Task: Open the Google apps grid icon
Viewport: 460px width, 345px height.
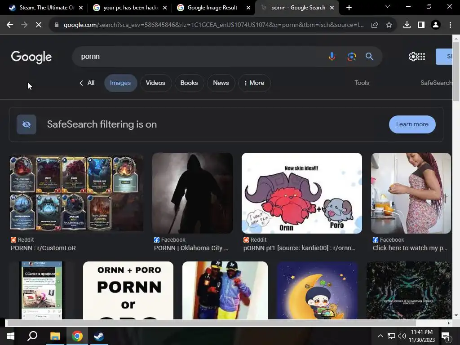Action: [x=421, y=56]
